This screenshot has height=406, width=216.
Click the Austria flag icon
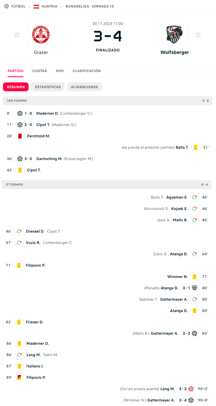(x=36, y=7)
